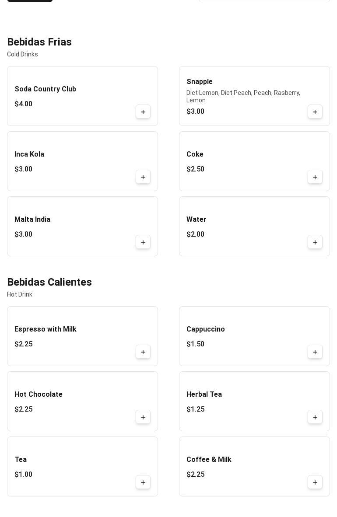Add Soda Country Club to order

pos(143,112)
